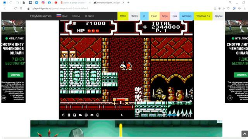Image resolution: width=248 pixels, height=139 pixels.
Task: Click the scroll-to-top arrow button
Action: click(x=245, y=134)
